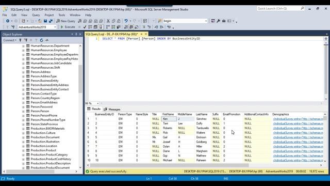Click Specify Values for Template Parameters icon
The width and height of the screenshot is (330, 186).
point(169,27)
